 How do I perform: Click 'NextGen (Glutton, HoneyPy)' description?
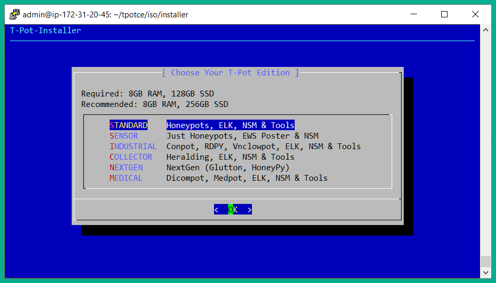(x=228, y=168)
